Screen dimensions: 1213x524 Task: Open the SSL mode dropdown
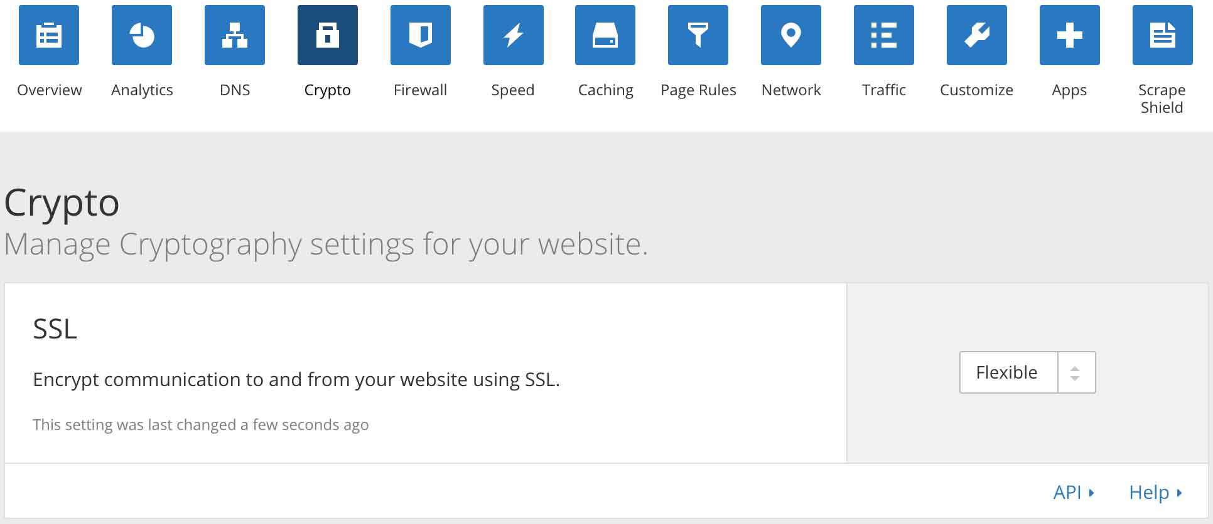pos(1007,372)
